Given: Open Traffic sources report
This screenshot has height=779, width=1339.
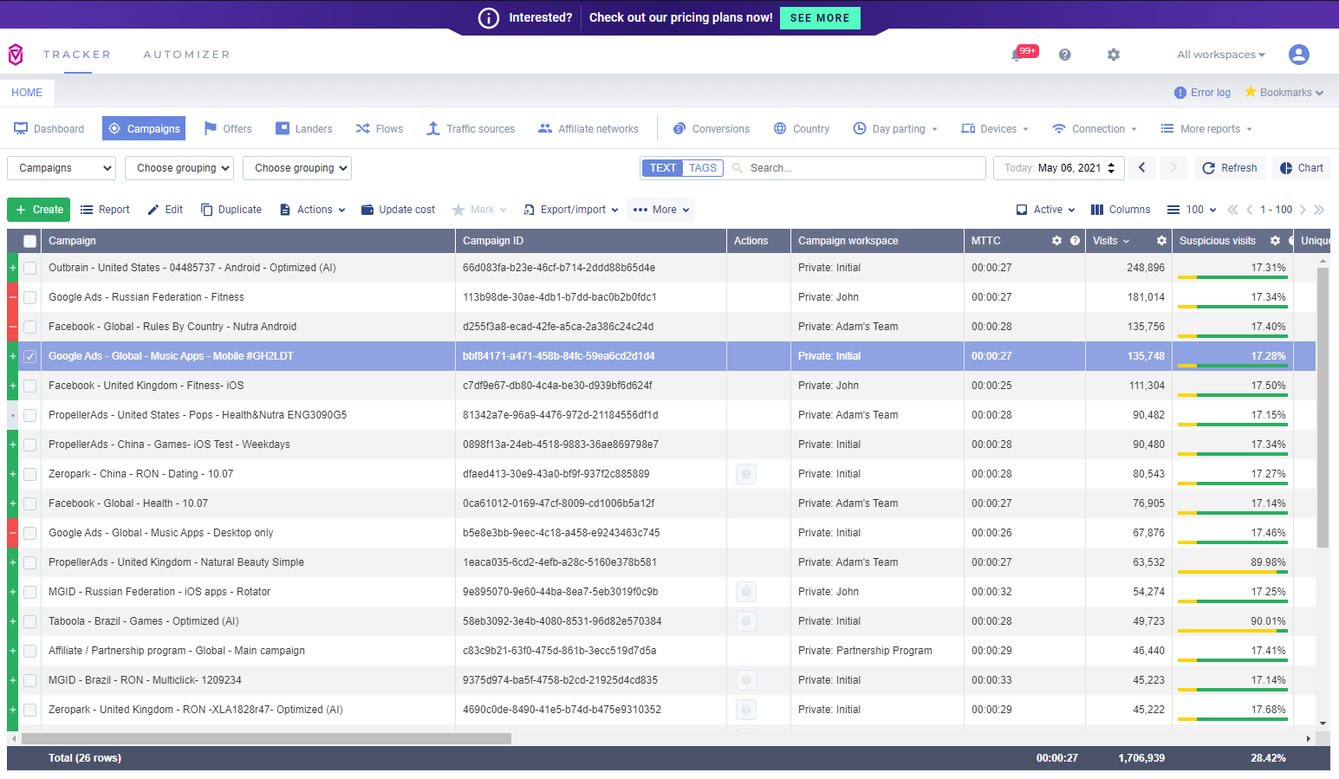Looking at the screenshot, I should (471, 129).
